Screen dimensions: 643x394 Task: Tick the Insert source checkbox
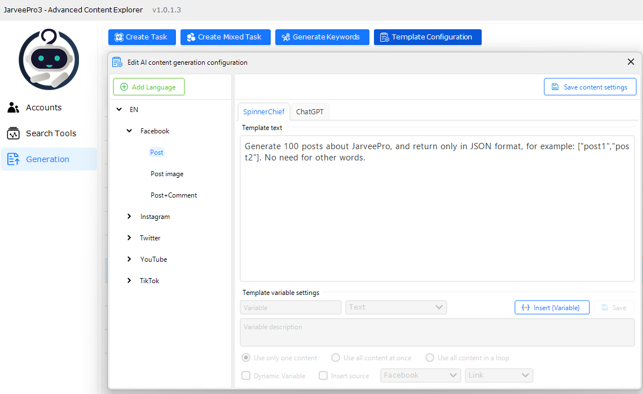point(324,375)
